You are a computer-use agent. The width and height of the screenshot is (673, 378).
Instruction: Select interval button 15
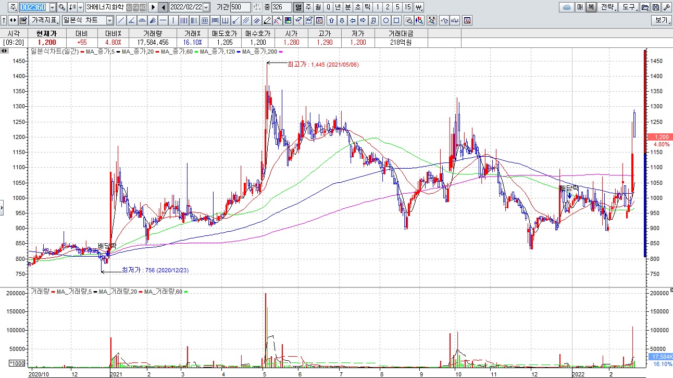click(407, 7)
